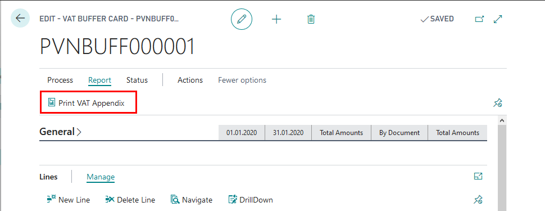Expand the page with diagonal arrows icon
Screen dimensions: 545x211
point(498,19)
